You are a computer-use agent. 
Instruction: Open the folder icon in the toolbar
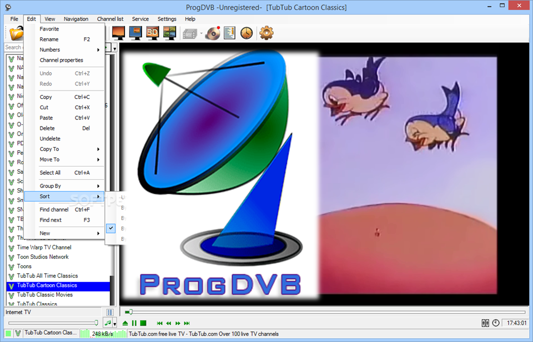pos(16,33)
